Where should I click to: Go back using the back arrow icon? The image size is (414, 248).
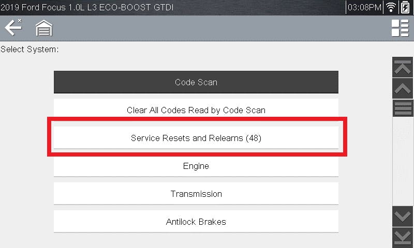(x=13, y=27)
